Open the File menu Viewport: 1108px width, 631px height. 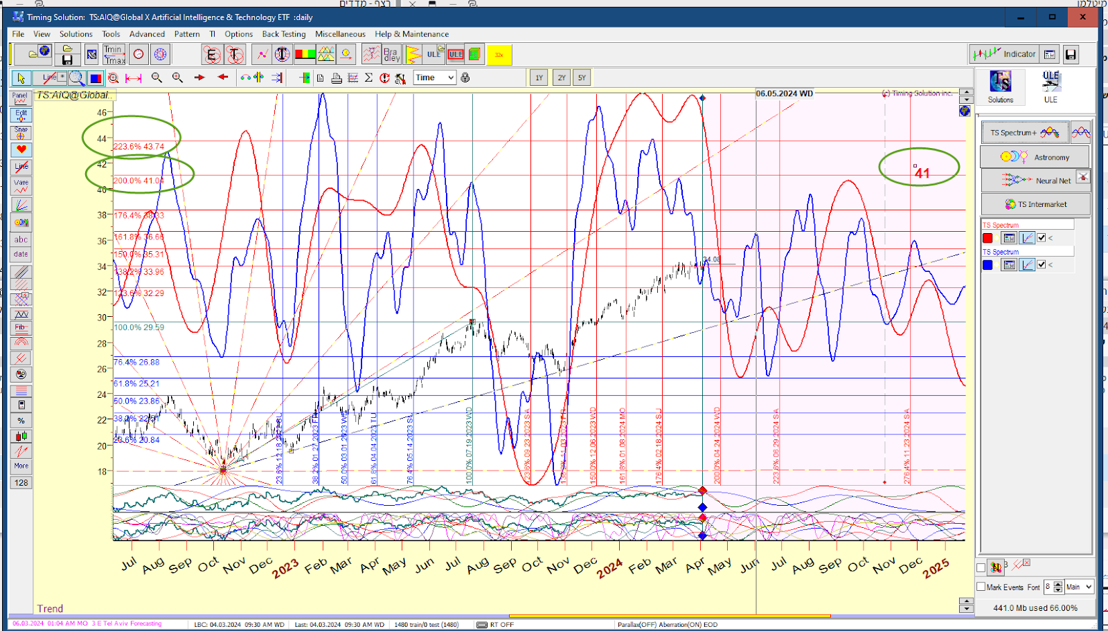pos(18,34)
